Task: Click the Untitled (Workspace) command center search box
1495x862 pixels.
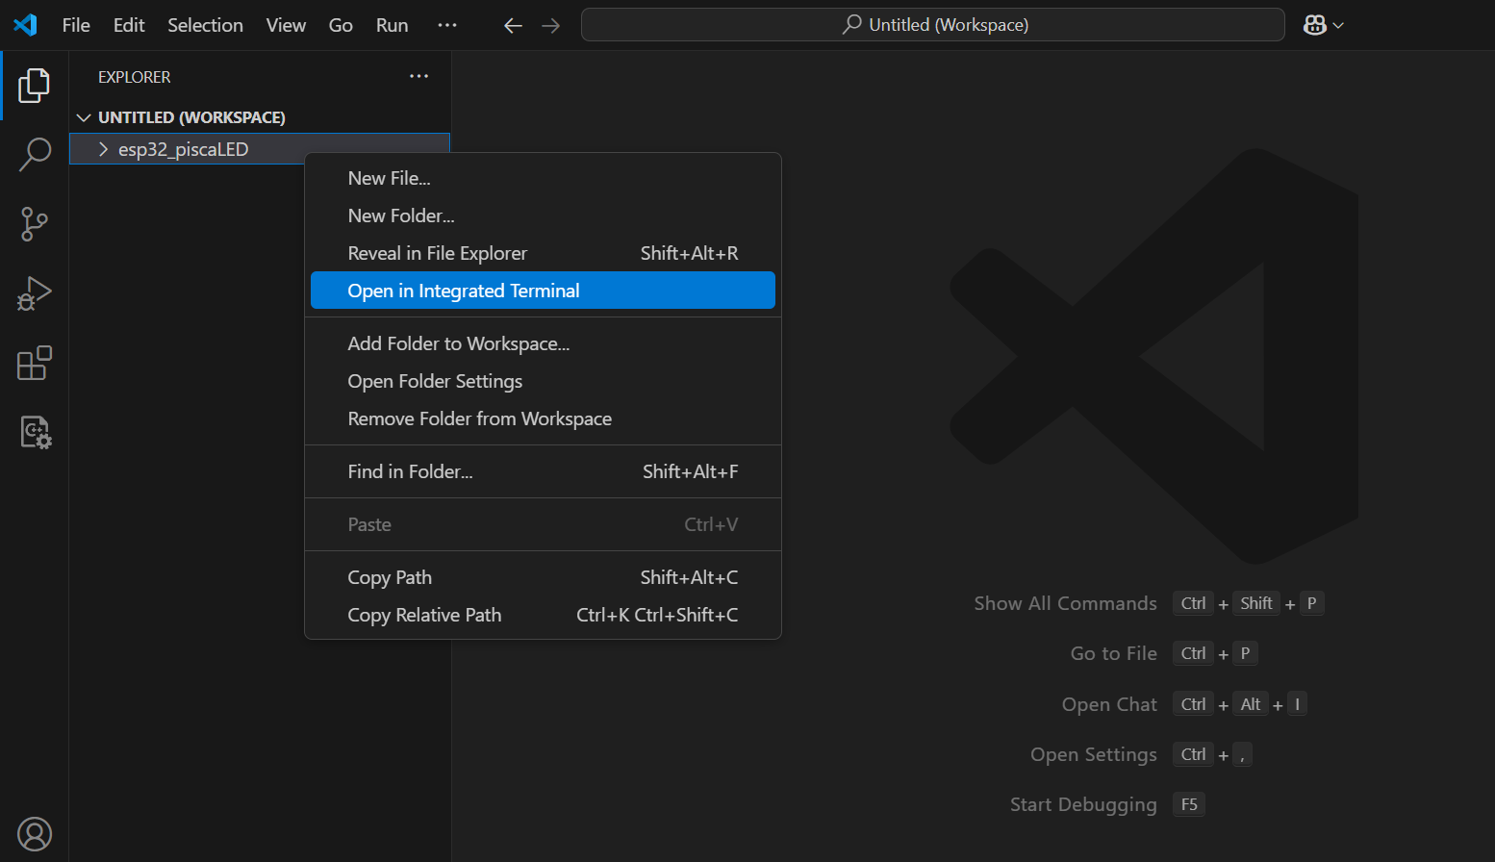Action: [x=932, y=25]
